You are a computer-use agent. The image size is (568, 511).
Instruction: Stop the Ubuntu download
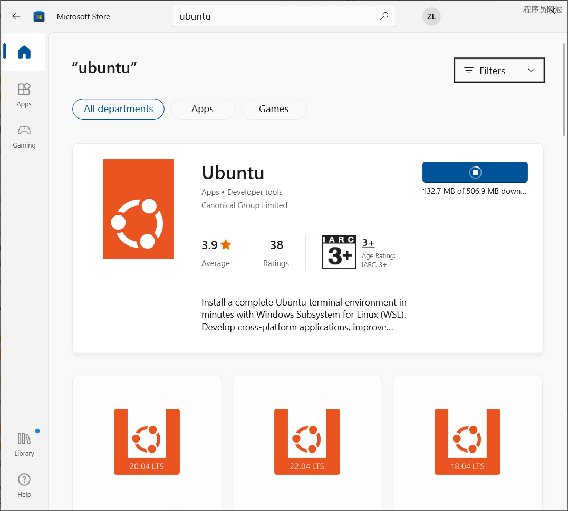point(475,172)
